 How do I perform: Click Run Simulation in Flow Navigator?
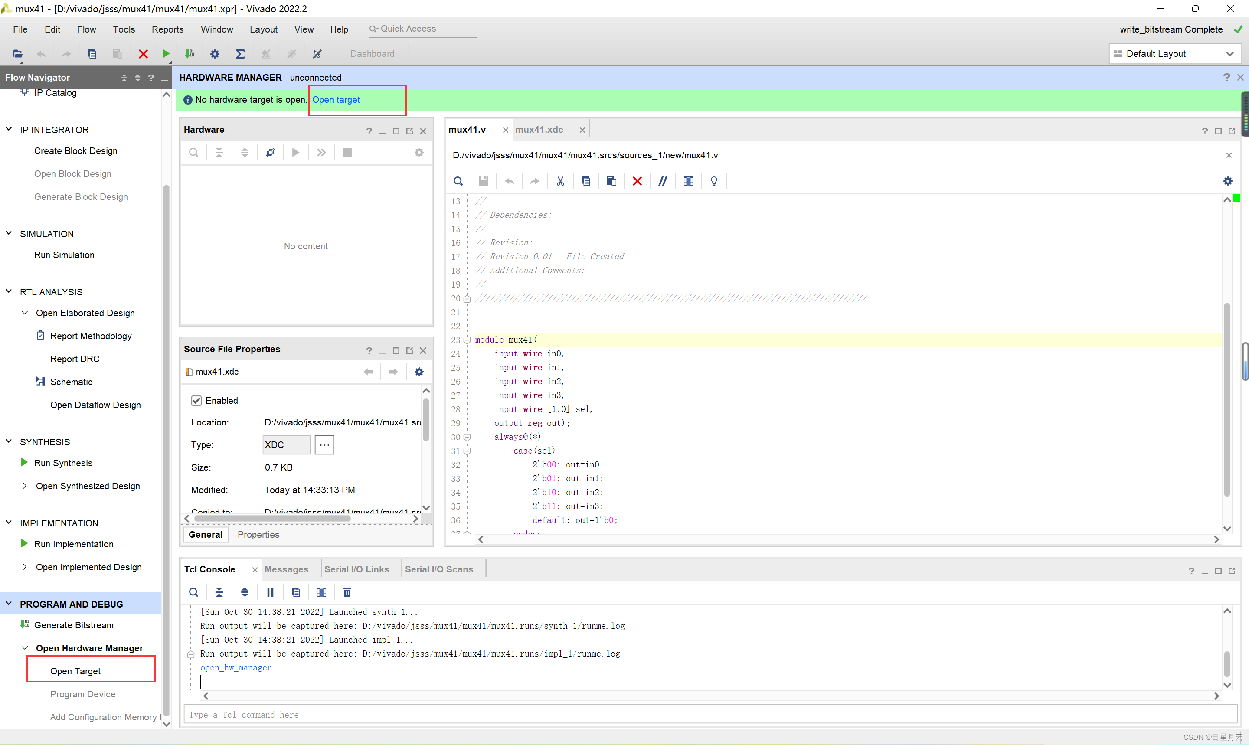point(64,255)
